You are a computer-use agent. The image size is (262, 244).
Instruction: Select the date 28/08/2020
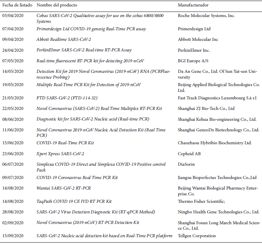click(13, 212)
